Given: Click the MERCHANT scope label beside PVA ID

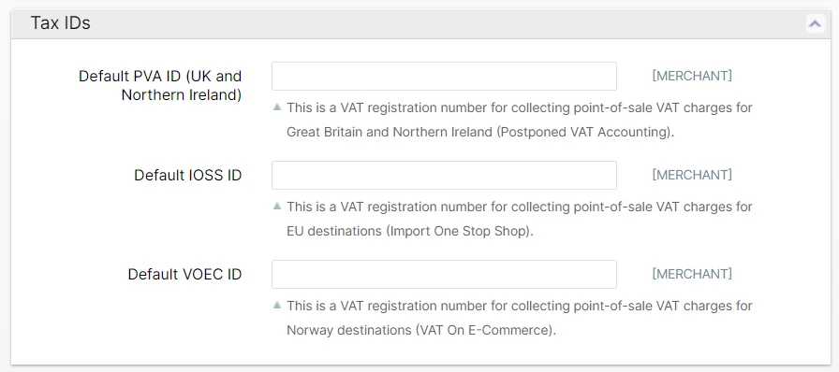Looking at the screenshot, I should [692, 76].
